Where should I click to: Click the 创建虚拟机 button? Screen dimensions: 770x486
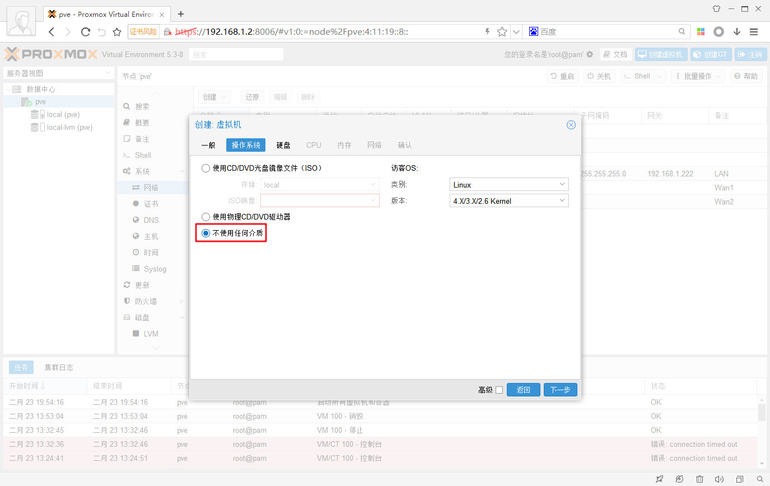click(x=661, y=54)
